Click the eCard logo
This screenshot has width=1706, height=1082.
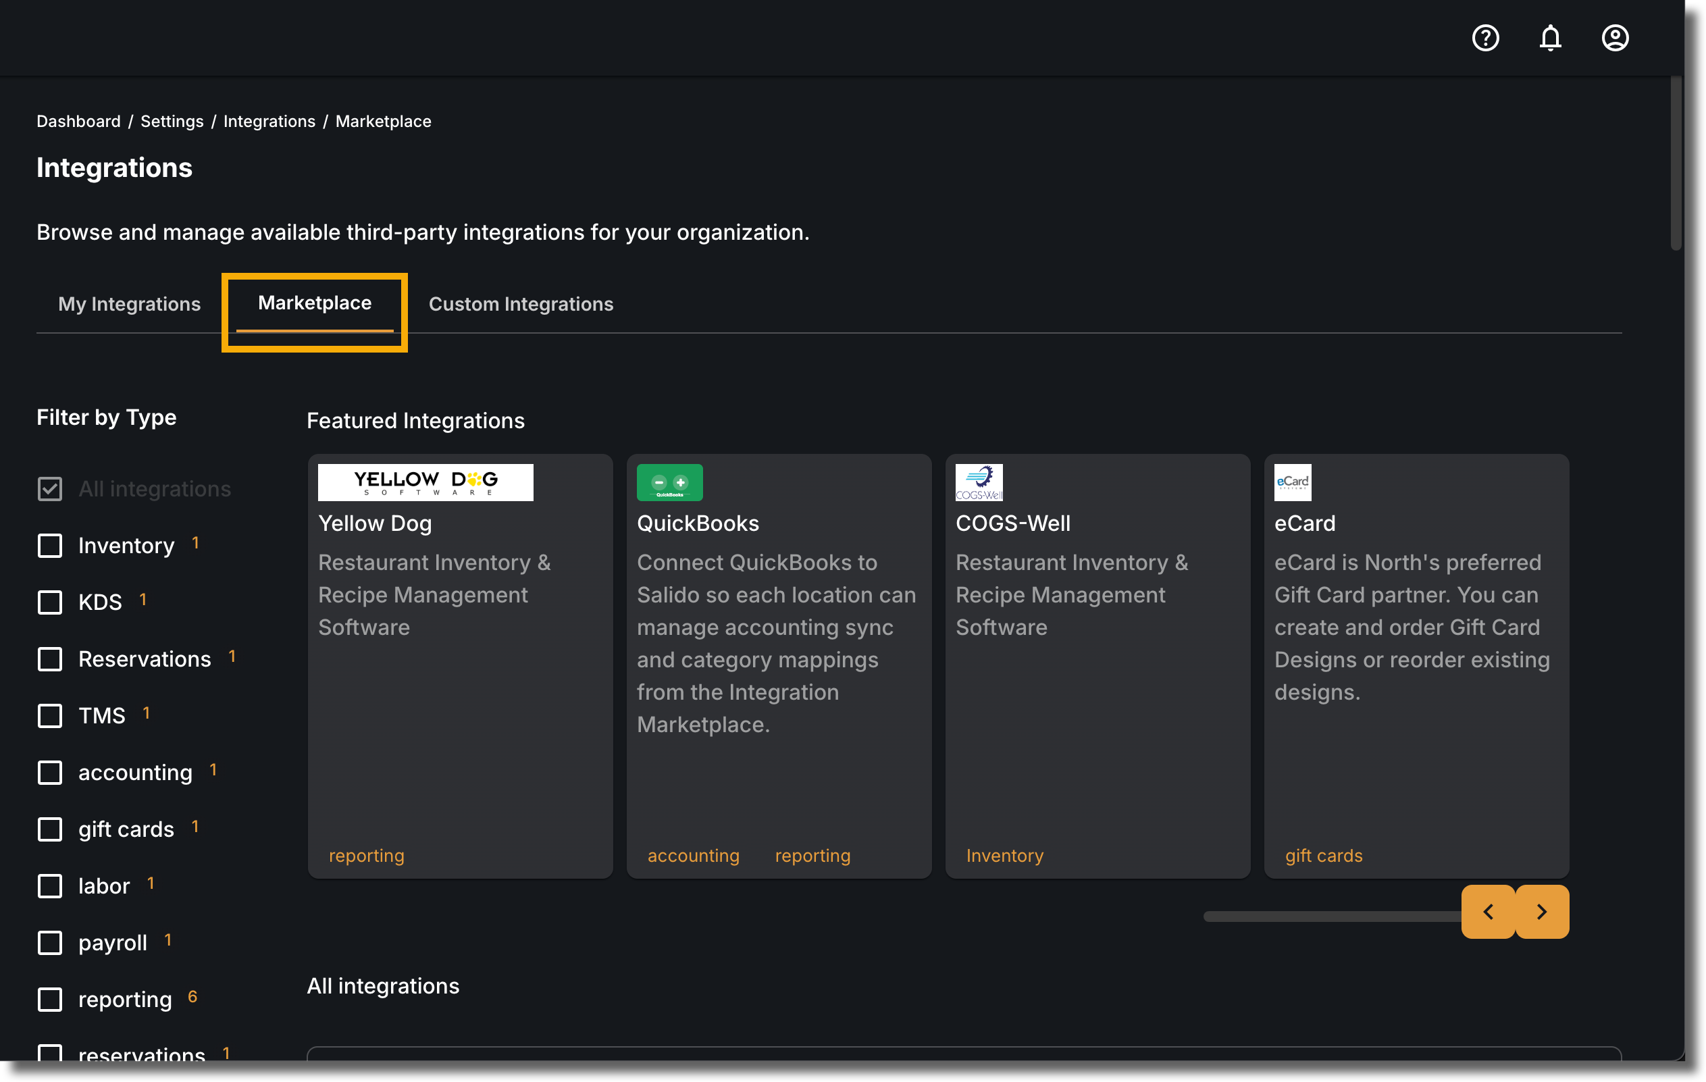tap(1292, 482)
